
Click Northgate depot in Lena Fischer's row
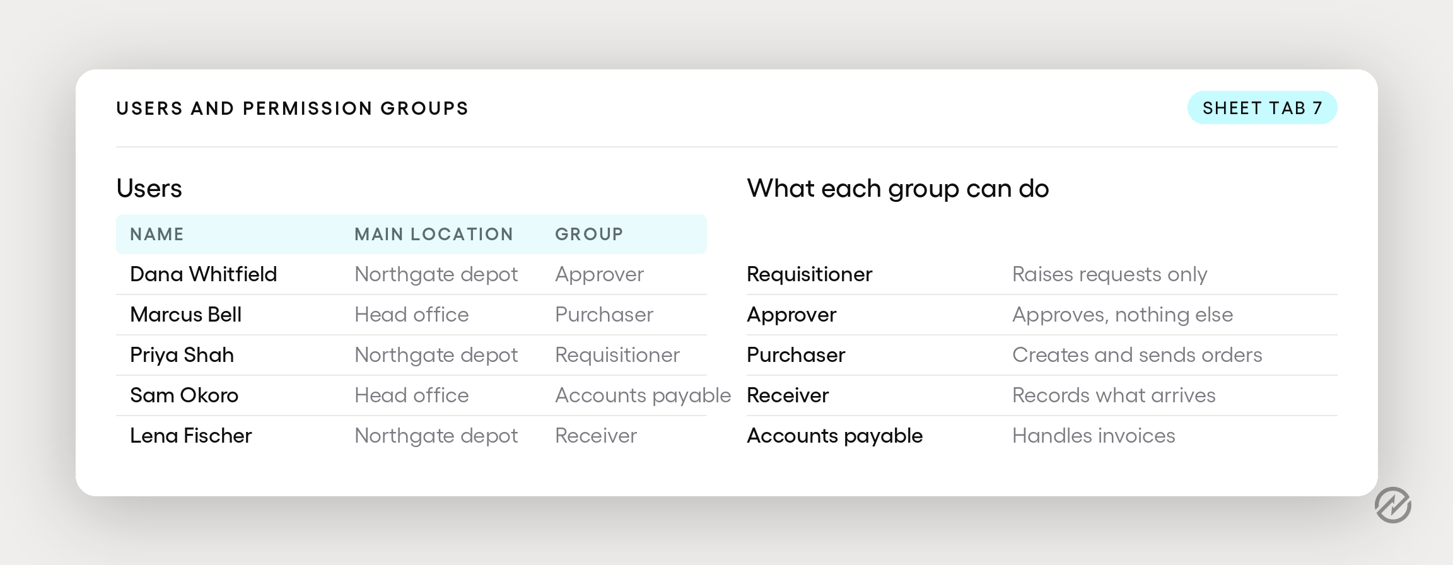pyautogui.click(x=436, y=436)
